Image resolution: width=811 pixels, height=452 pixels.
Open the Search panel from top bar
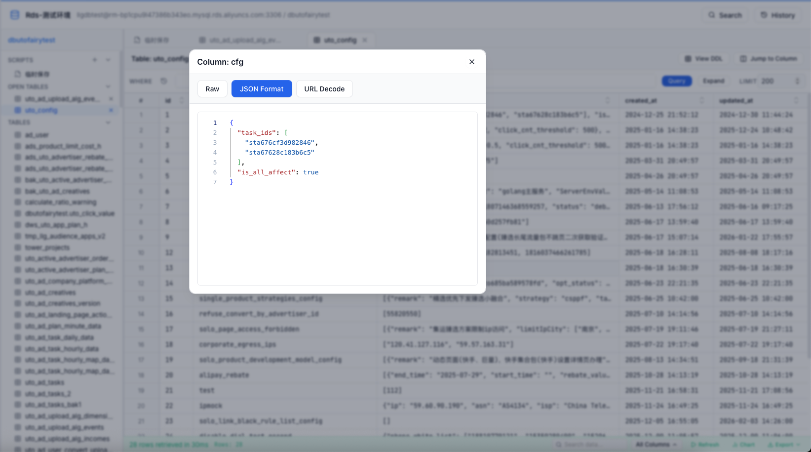725,15
